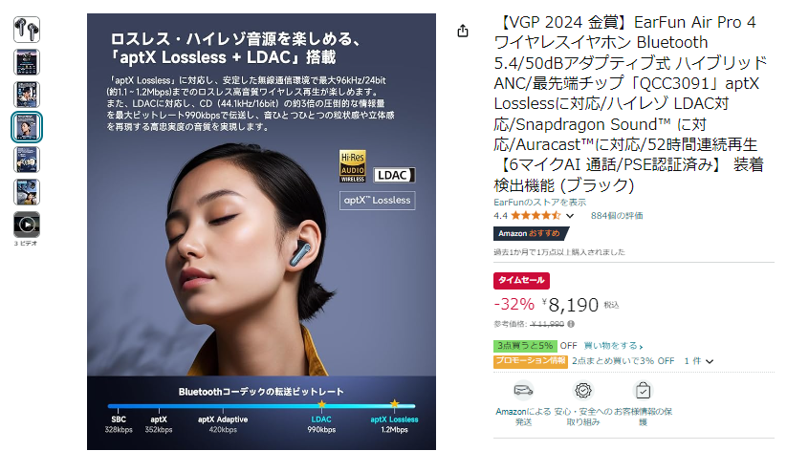Image resolution: width=787 pixels, height=451 pixels.
Task: Expand the promotion info 1件 dropdown
Action: [x=699, y=361]
